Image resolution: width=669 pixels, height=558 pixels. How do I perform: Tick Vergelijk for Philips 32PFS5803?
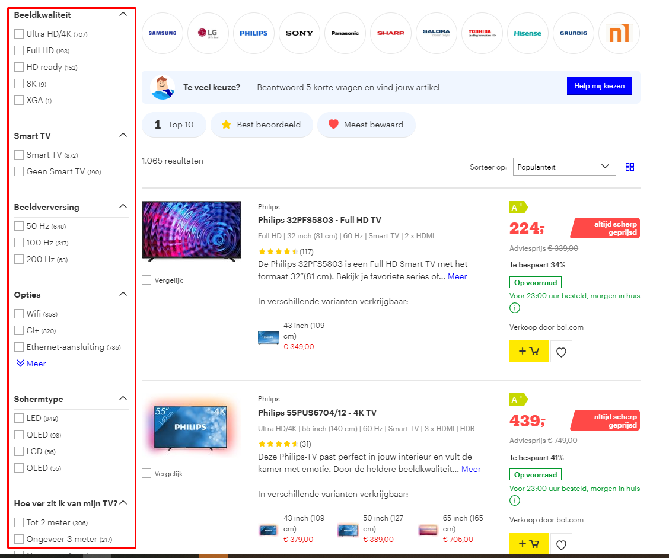point(146,280)
